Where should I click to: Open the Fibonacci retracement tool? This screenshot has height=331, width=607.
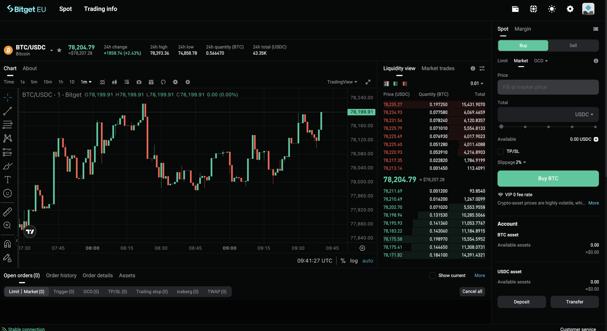coord(8,125)
